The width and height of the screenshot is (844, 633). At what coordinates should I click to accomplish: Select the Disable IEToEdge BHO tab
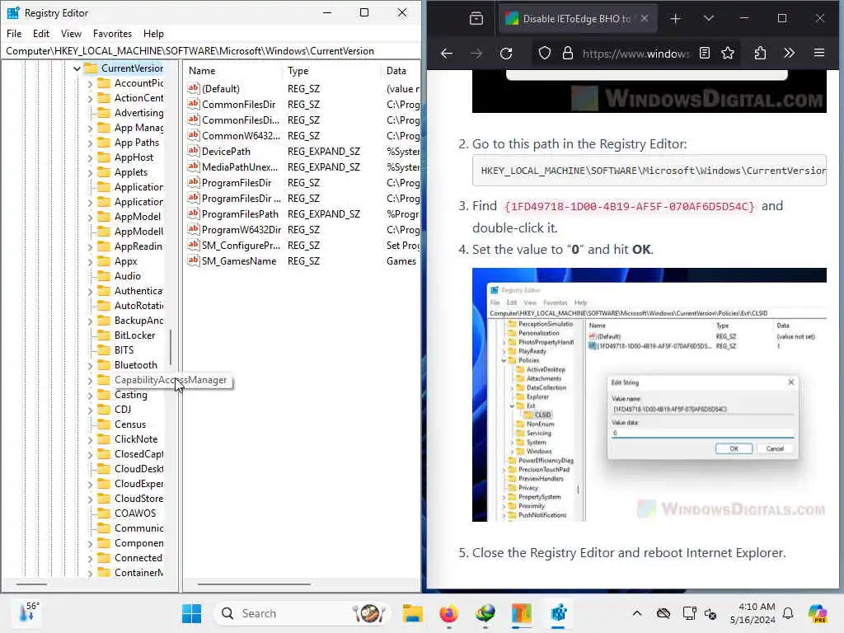tap(578, 19)
